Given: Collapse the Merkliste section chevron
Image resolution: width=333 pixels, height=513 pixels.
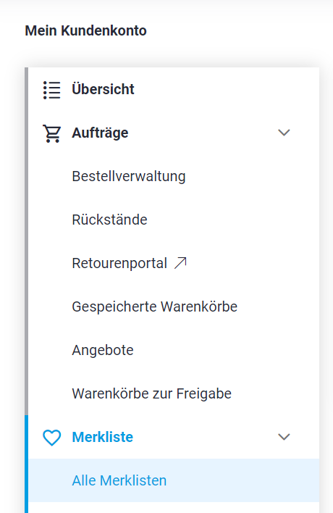Looking at the screenshot, I should click(284, 437).
